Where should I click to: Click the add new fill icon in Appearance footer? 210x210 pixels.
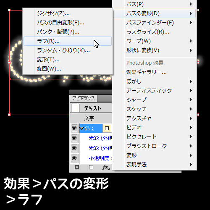tap(91, 167)
